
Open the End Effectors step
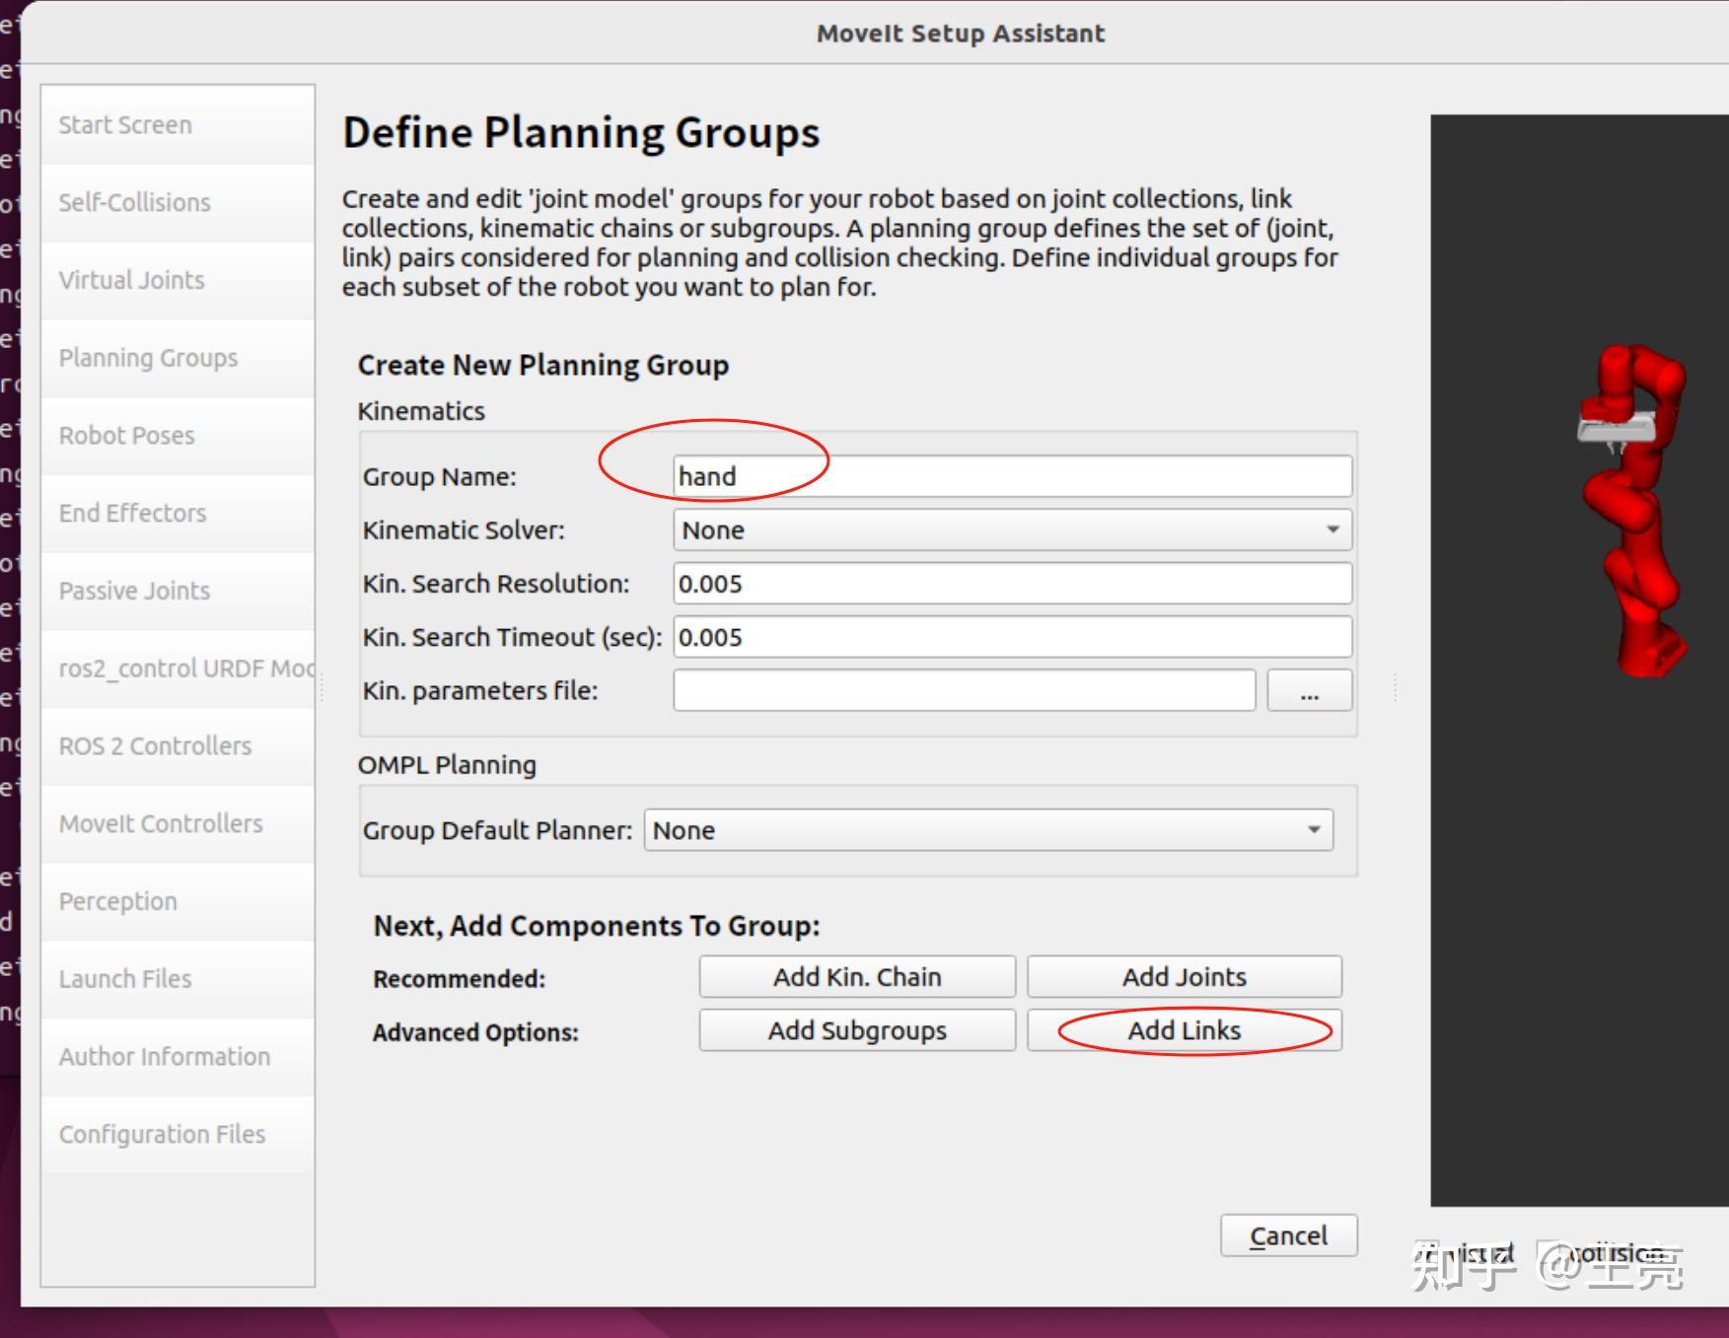132,514
